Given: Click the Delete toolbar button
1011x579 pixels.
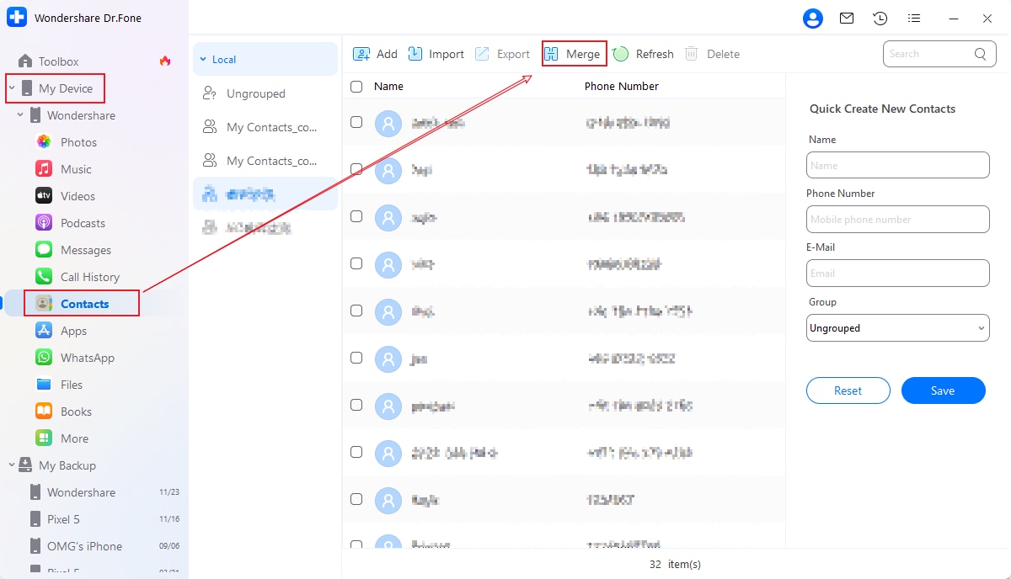Looking at the screenshot, I should pyautogui.click(x=712, y=54).
